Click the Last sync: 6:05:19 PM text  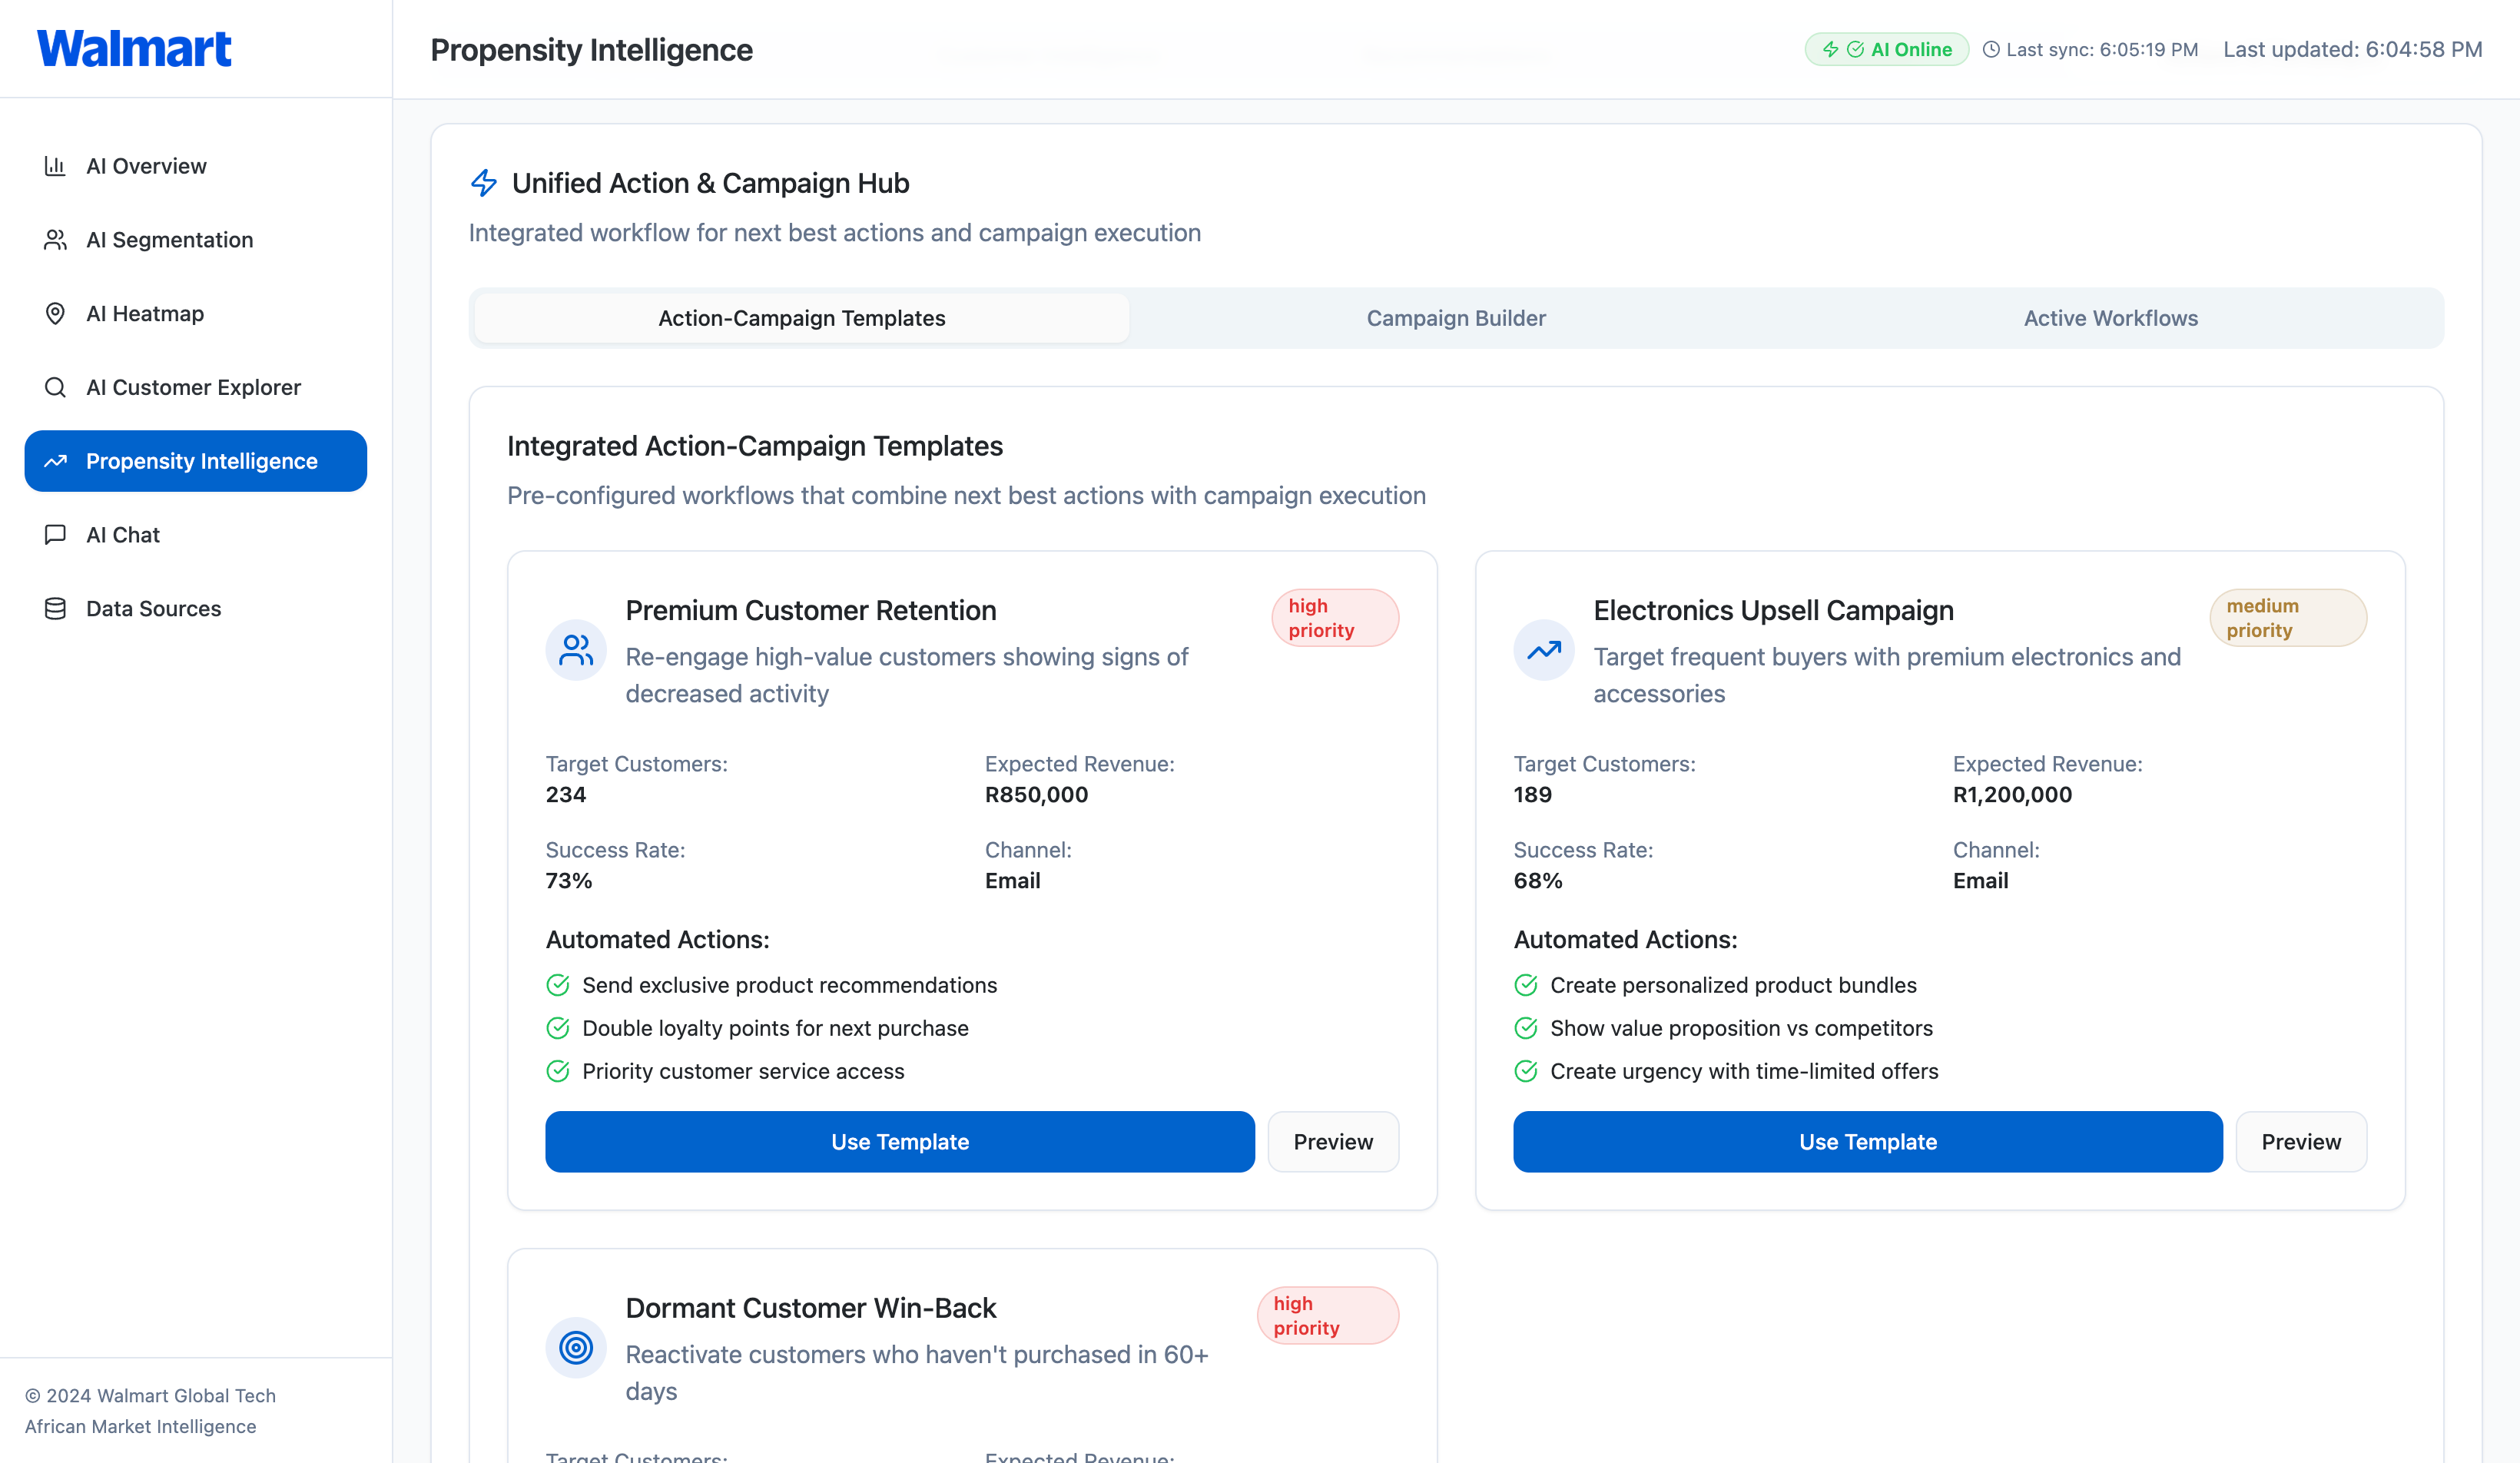coord(2102,49)
